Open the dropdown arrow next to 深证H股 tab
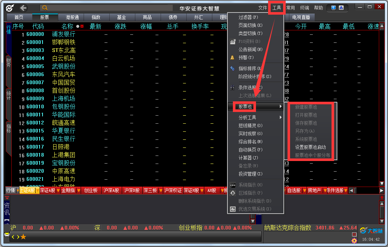Screen dimensions: 388x247 (202, 190)
